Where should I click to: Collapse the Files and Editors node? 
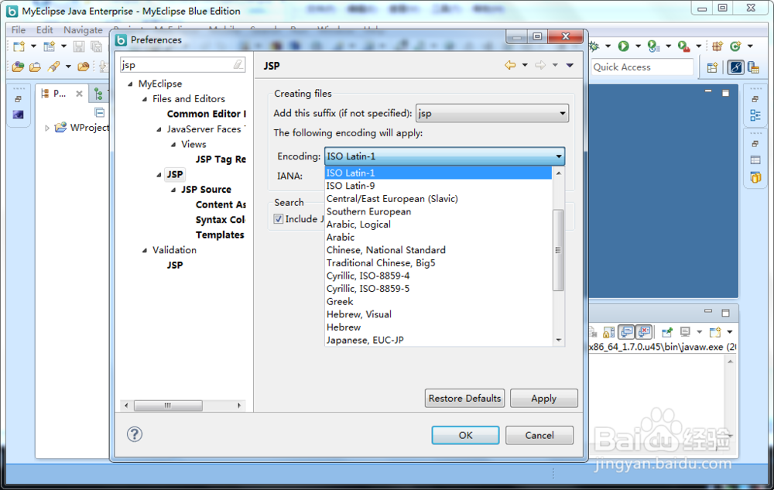(x=145, y=99)
